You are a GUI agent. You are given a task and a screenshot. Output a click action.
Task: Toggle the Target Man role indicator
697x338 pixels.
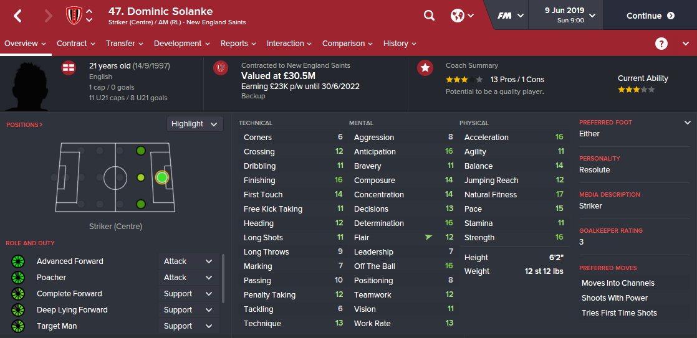(17, 326)
